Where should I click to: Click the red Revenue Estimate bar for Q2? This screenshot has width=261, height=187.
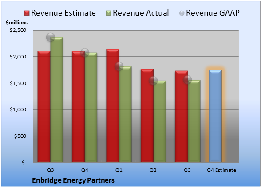(147, 116)
